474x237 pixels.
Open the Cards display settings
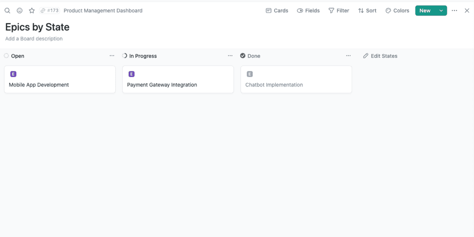point(277,11)
